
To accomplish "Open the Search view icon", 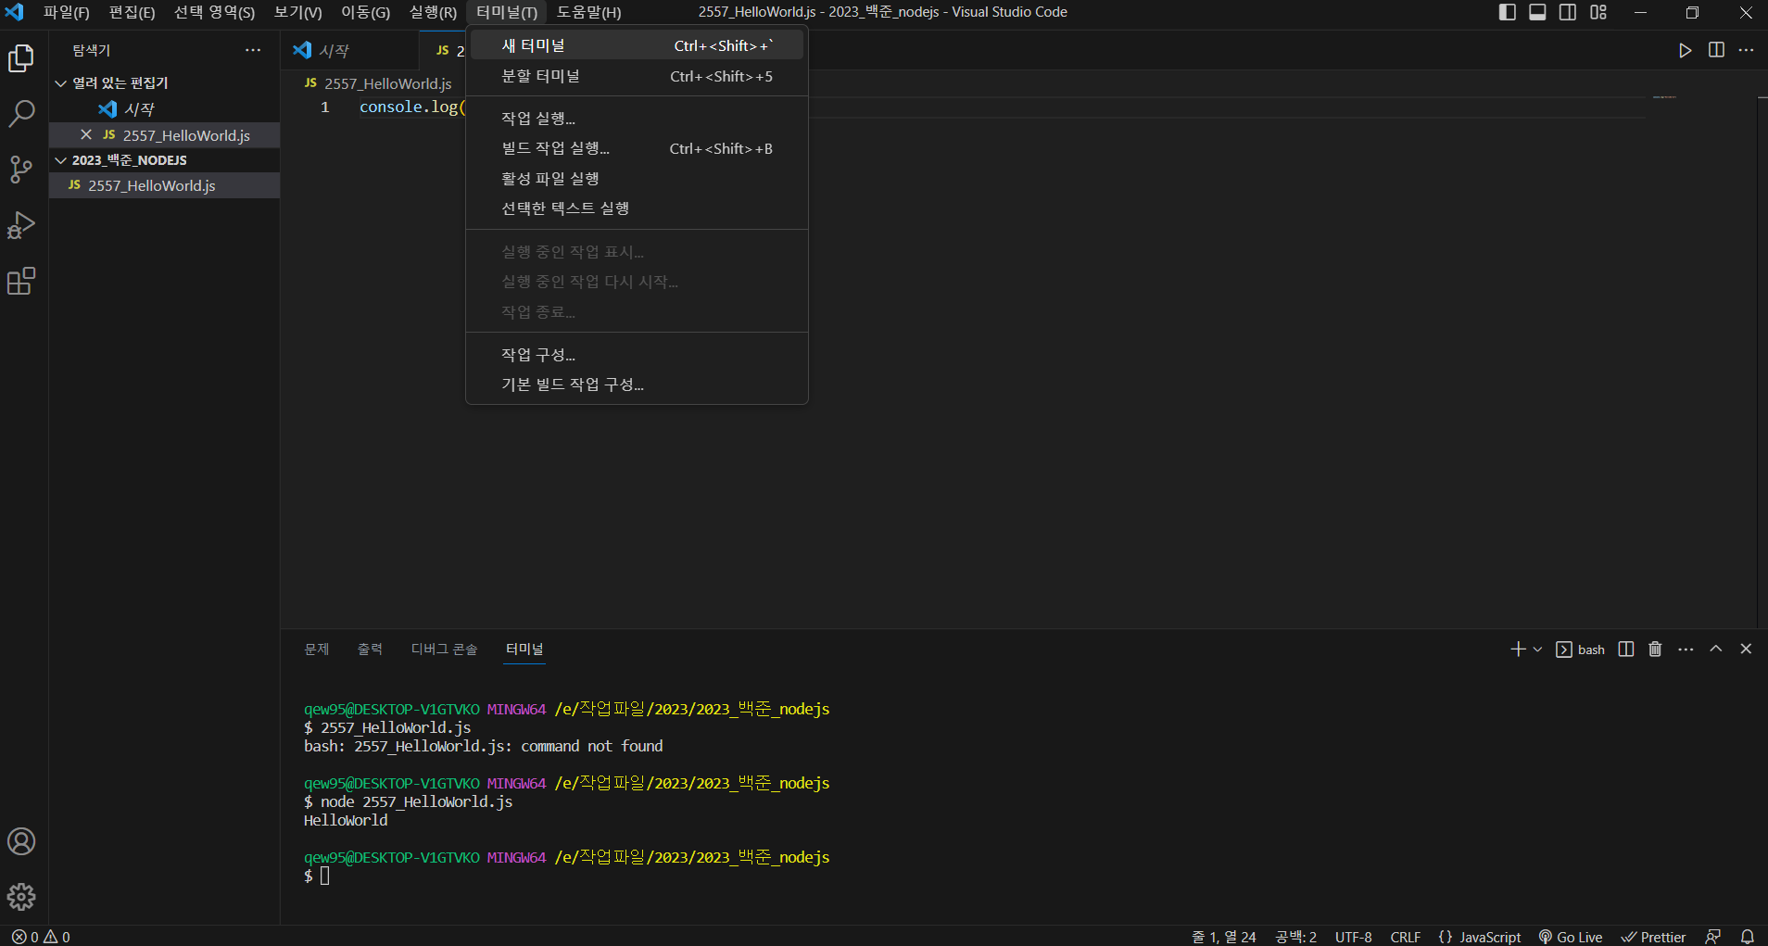I will coord(21,114).
